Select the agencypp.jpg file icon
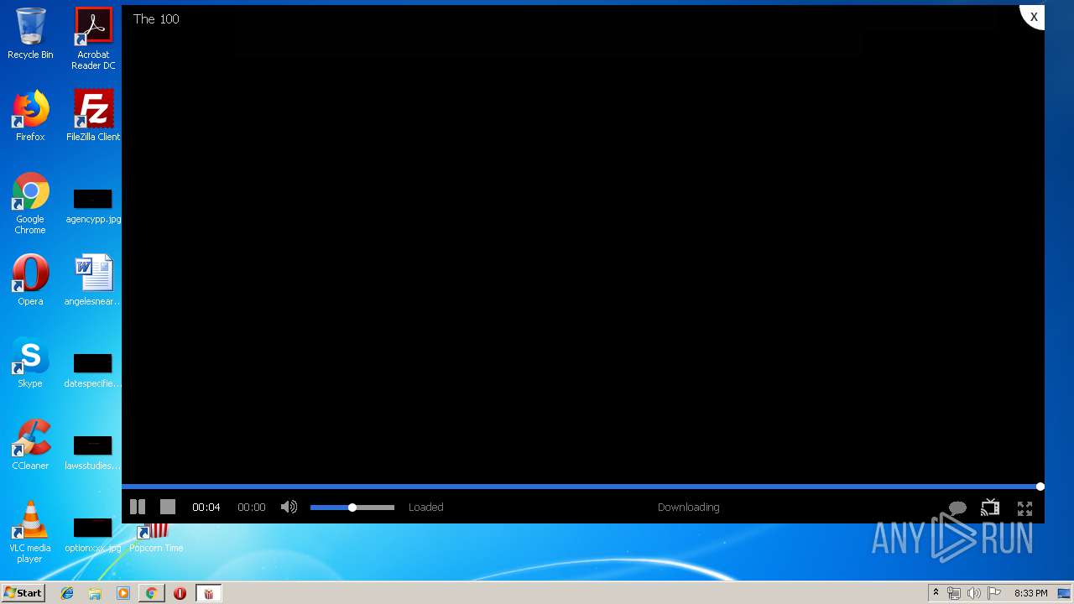Viewport: 1074px width, 604px height. tap(93, 206)
